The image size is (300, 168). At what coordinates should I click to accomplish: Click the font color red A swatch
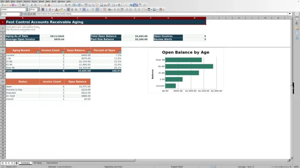pyautogui.click(x=56, y=9)
